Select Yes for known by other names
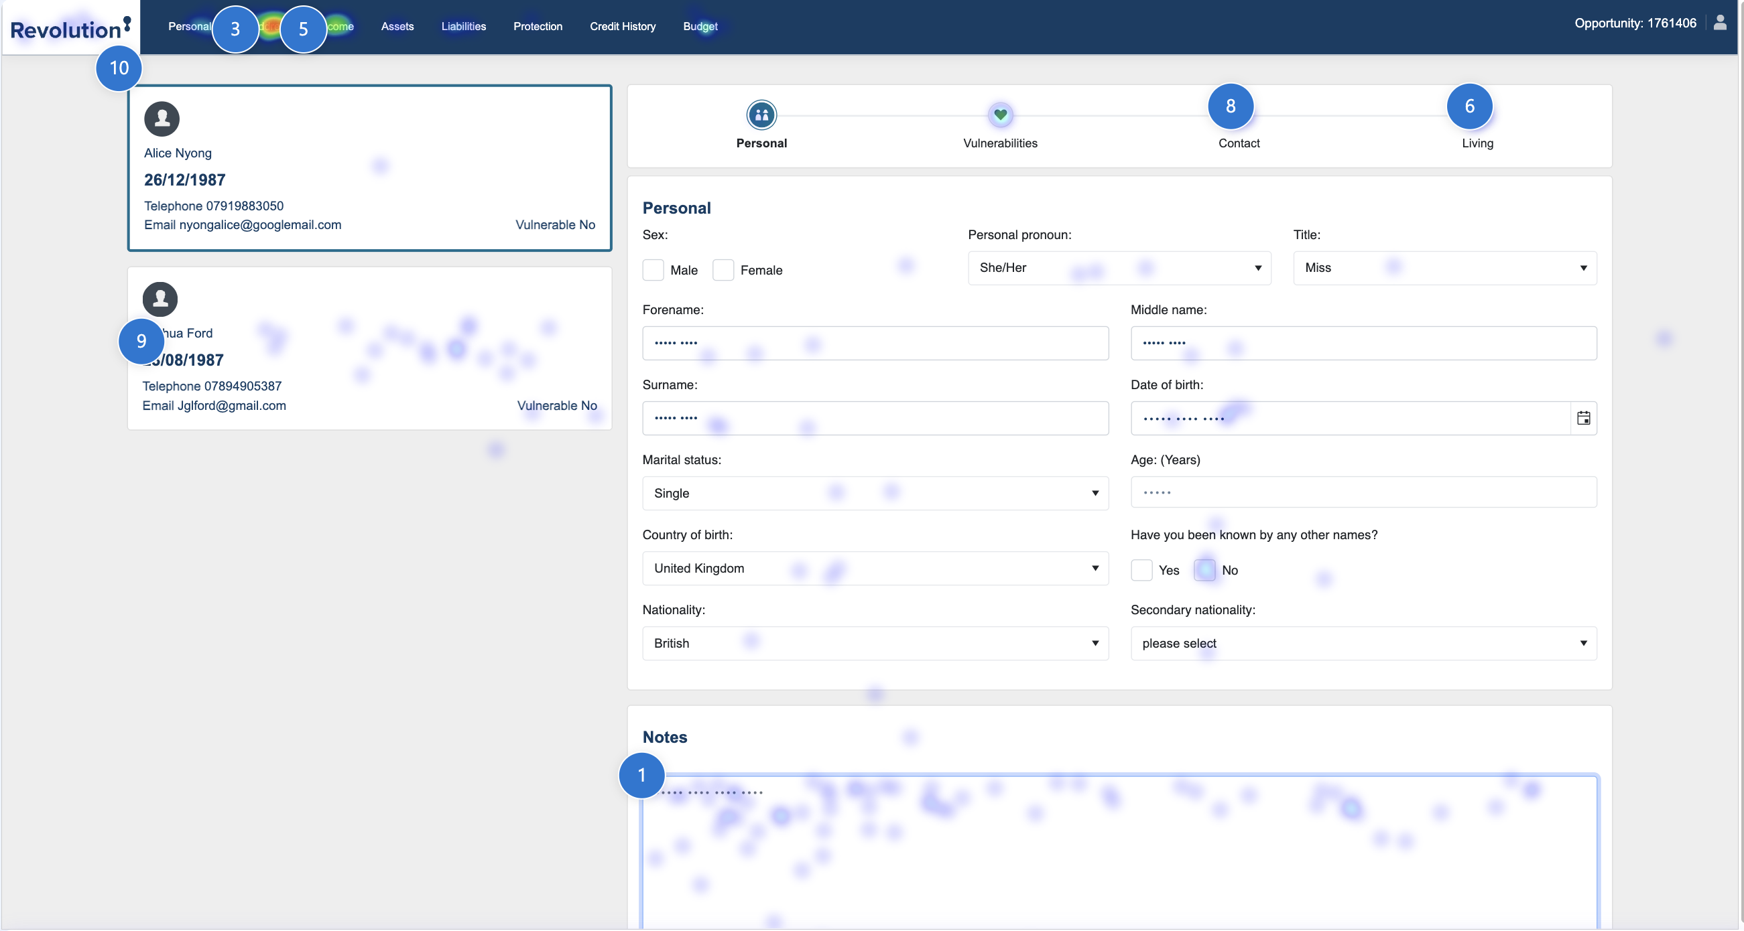 pos(1141,571)
